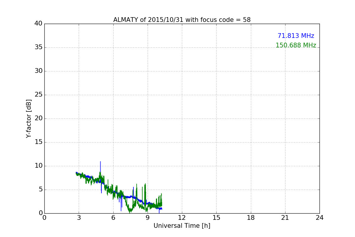Click y-axis tick label 10
The width and height of the screenshot is (355, 237).
coord(38,166)
